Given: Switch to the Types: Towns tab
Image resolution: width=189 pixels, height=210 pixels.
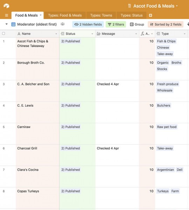Looking at the screenshot, I should pos(101,15).
